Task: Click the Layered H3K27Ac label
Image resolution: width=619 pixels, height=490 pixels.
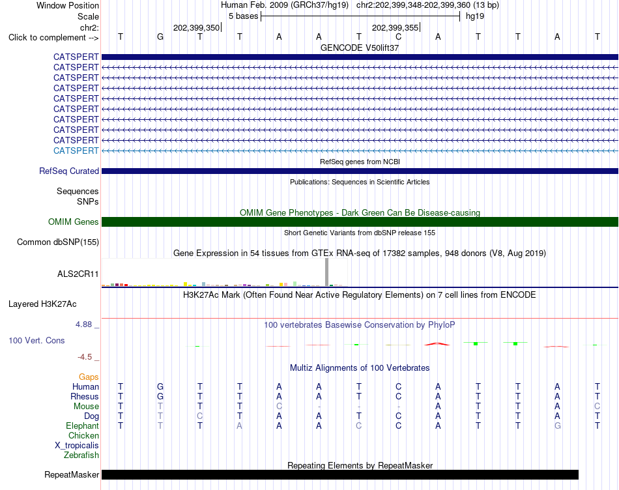Action: click(x=42, y=304)
